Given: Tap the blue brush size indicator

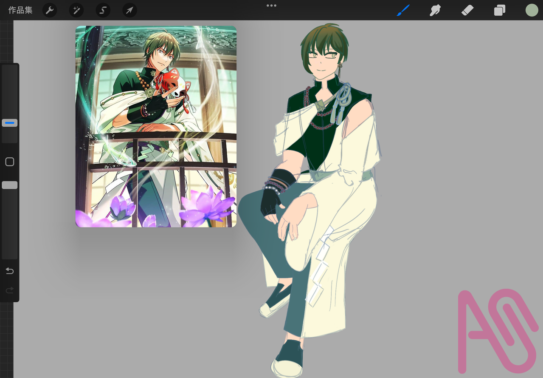Looking at the screenshot, I should [x=9, y=123].
